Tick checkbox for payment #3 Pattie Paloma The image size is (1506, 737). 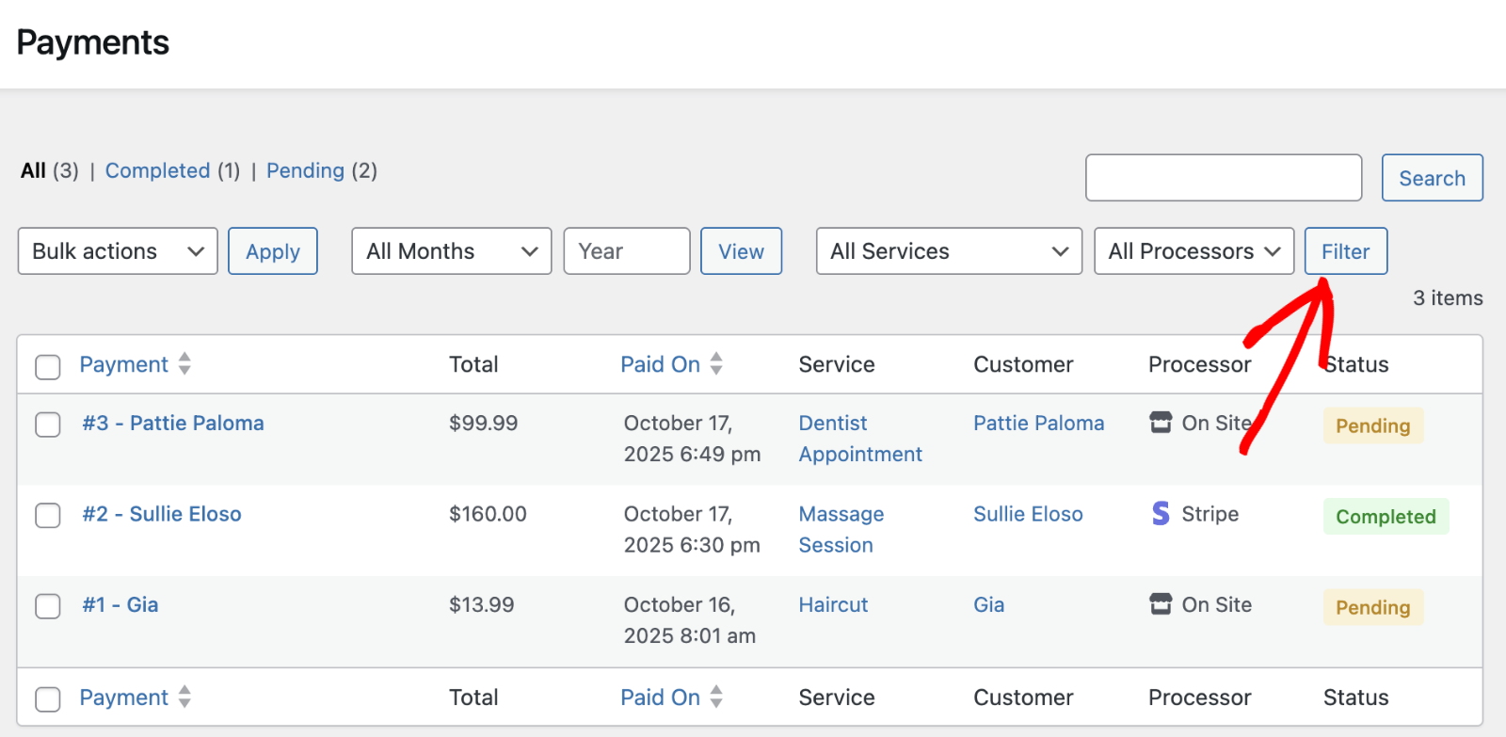pos(48,425)
